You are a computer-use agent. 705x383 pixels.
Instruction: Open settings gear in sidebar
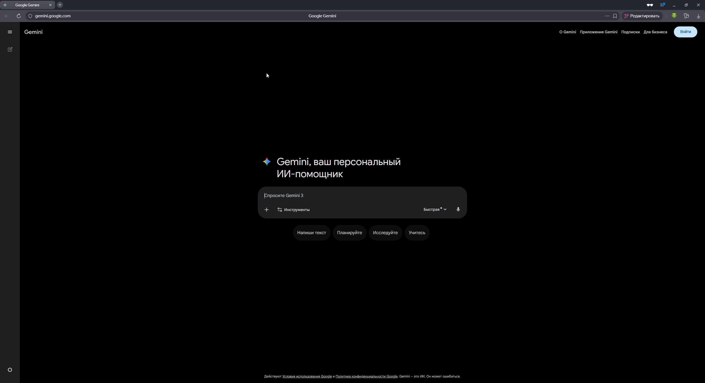click(10, 370)
